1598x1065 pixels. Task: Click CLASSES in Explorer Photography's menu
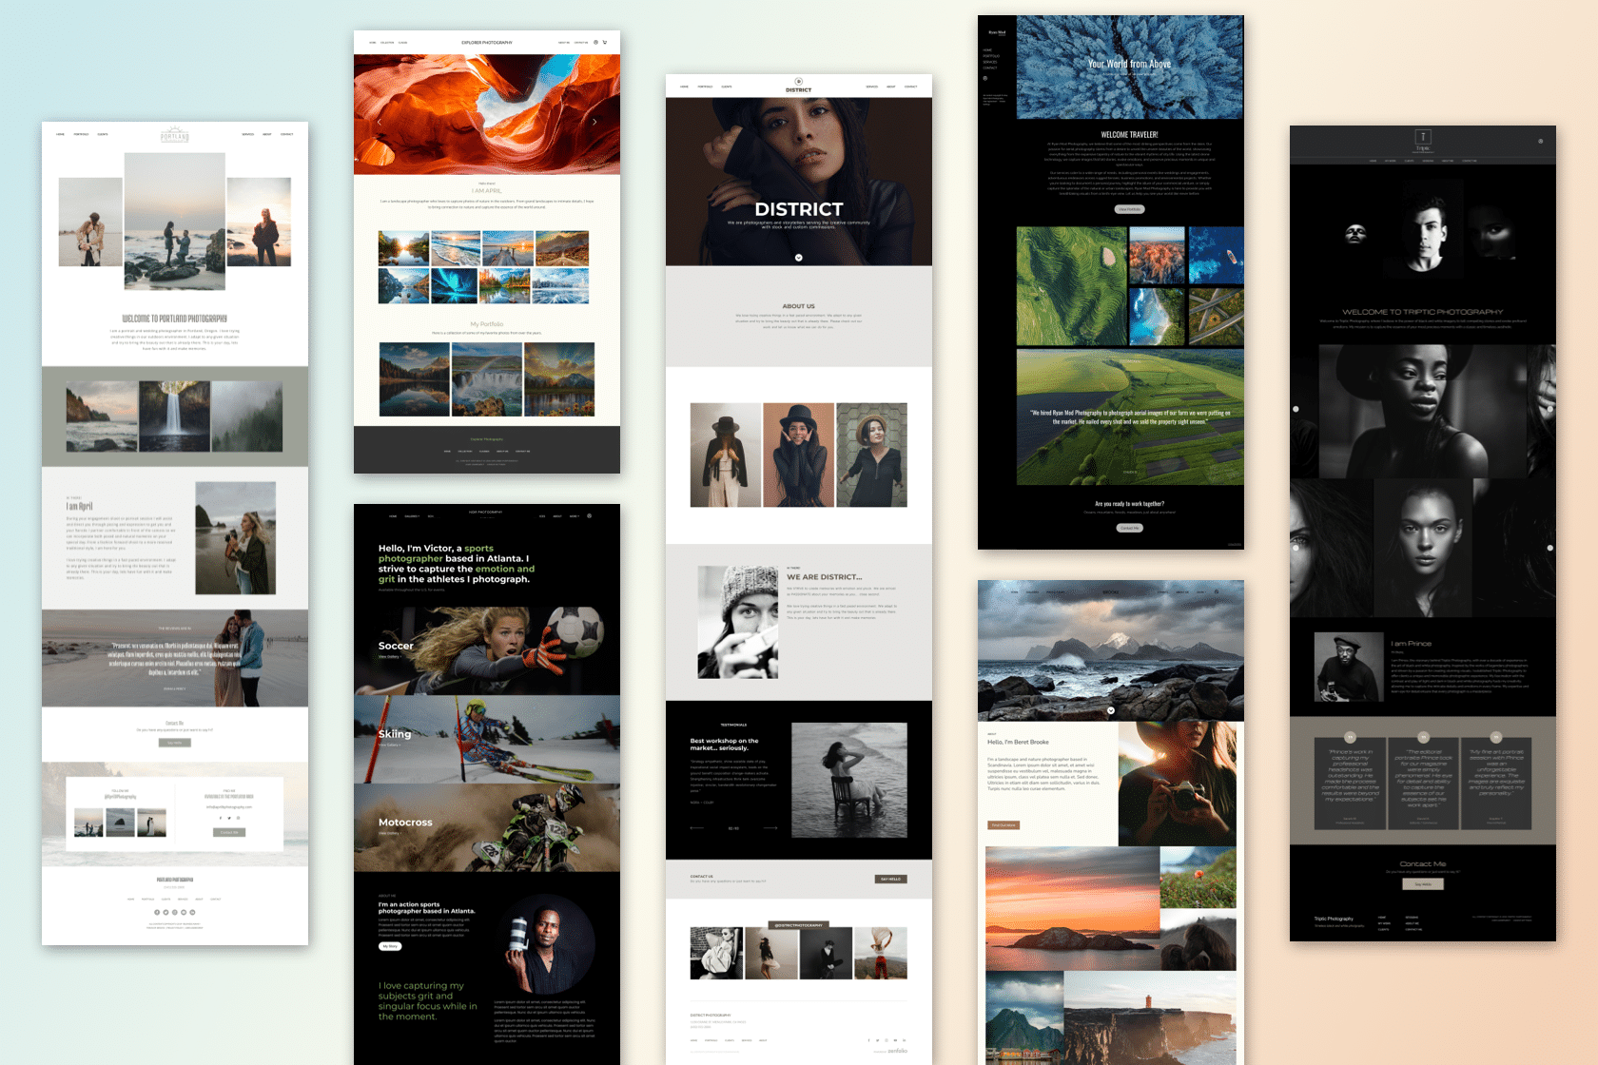tap(403, 43)
